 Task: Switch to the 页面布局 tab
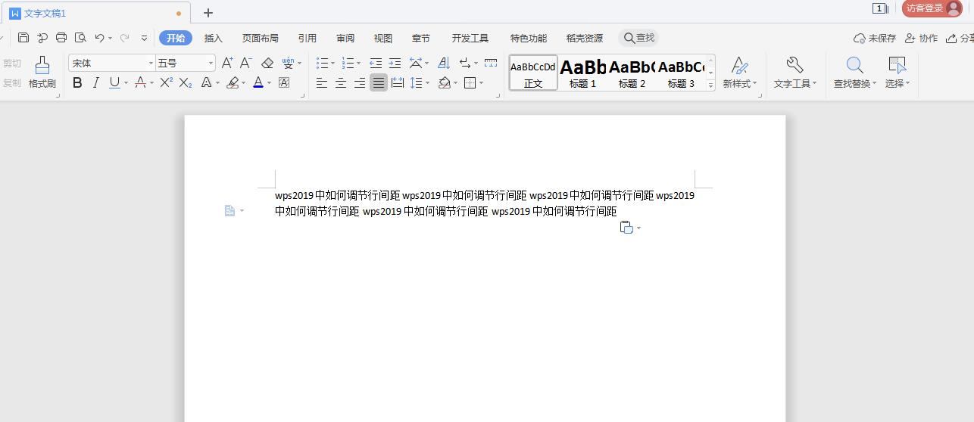(x=261, y=38)
